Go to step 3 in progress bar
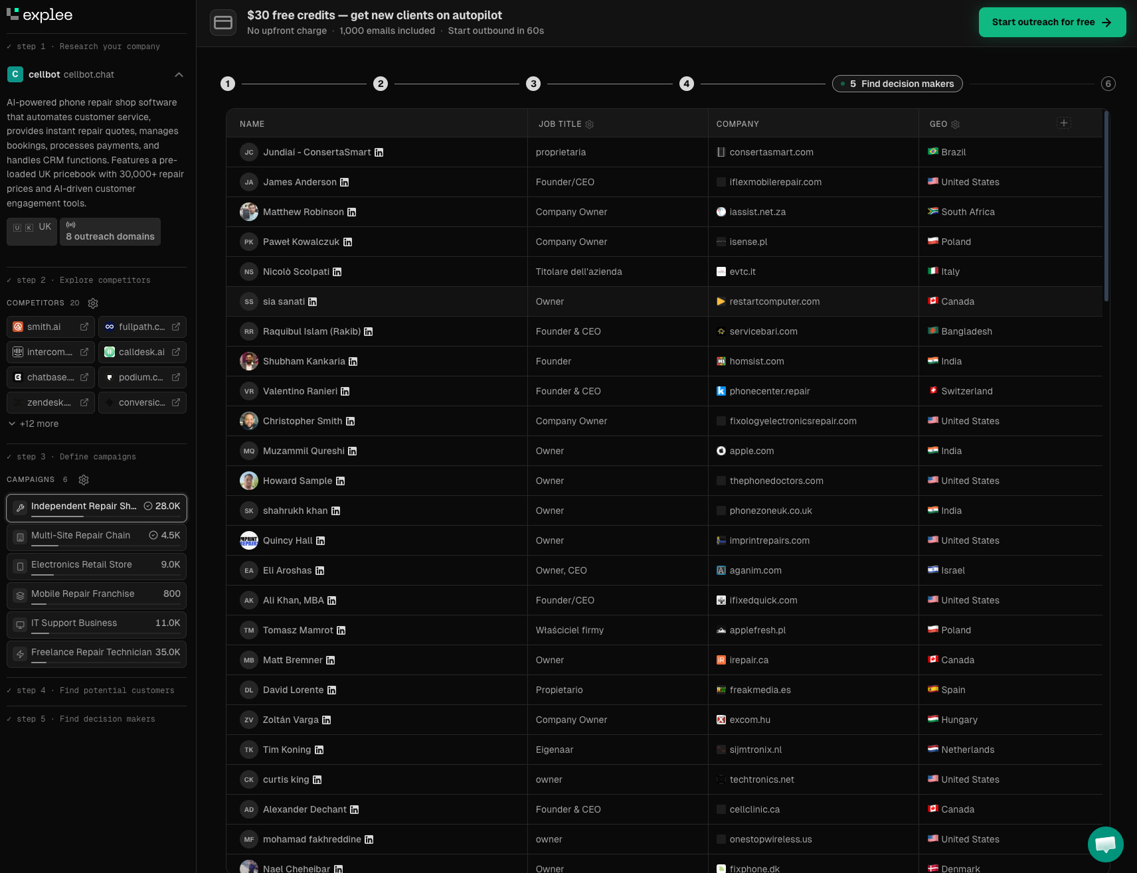The width and height of the screenshot is (1137, 873). coord(533,84)
